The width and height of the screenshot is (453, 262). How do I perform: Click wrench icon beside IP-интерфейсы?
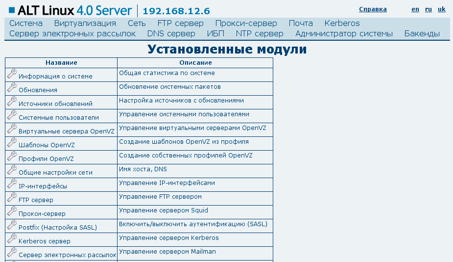point(12,183)
